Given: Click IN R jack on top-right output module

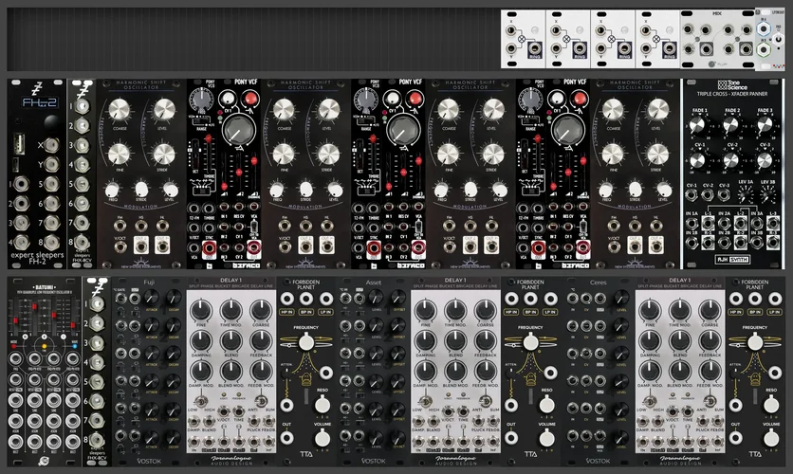Looking at the screenshot, I should (x=764, y=49).
